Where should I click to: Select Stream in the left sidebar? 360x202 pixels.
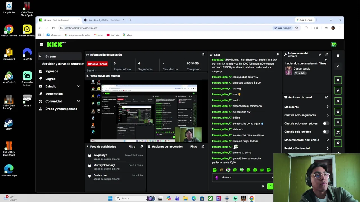(x=60, y=56)
